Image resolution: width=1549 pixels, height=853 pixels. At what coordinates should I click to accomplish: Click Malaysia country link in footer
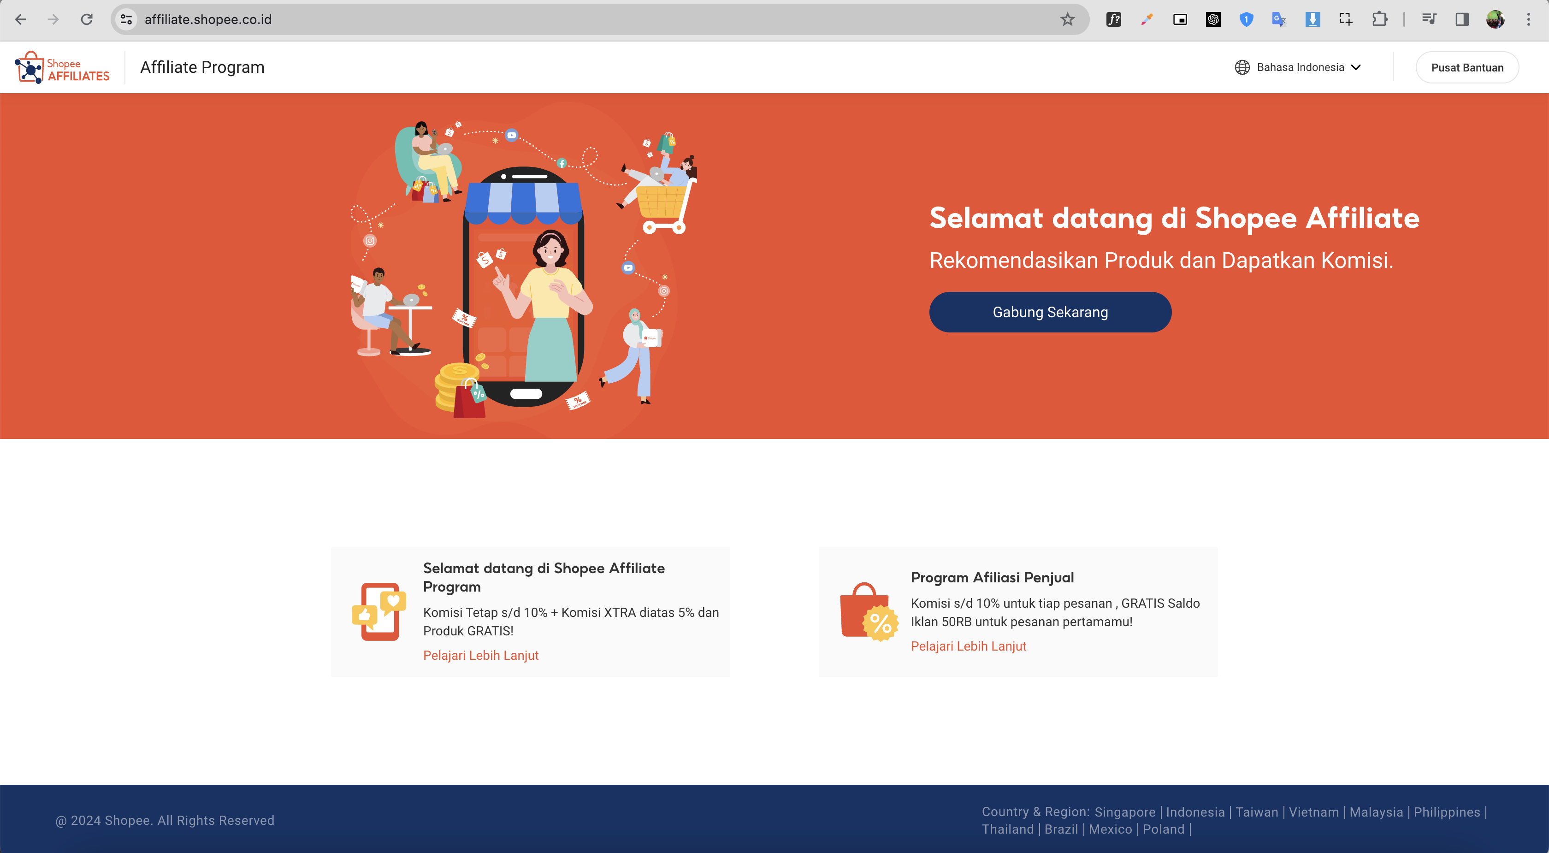(x=1376, y=812)
